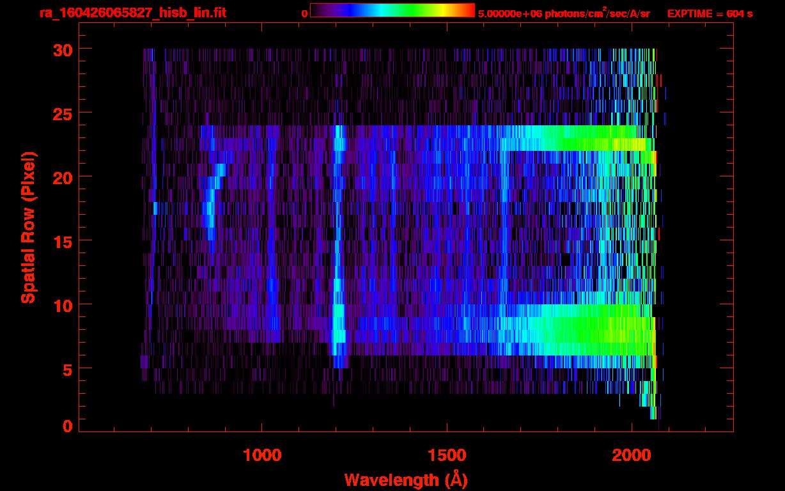
Task: Click the 1000 wavelength tick label
Action: pyautogui.click(x=262, y=455)
